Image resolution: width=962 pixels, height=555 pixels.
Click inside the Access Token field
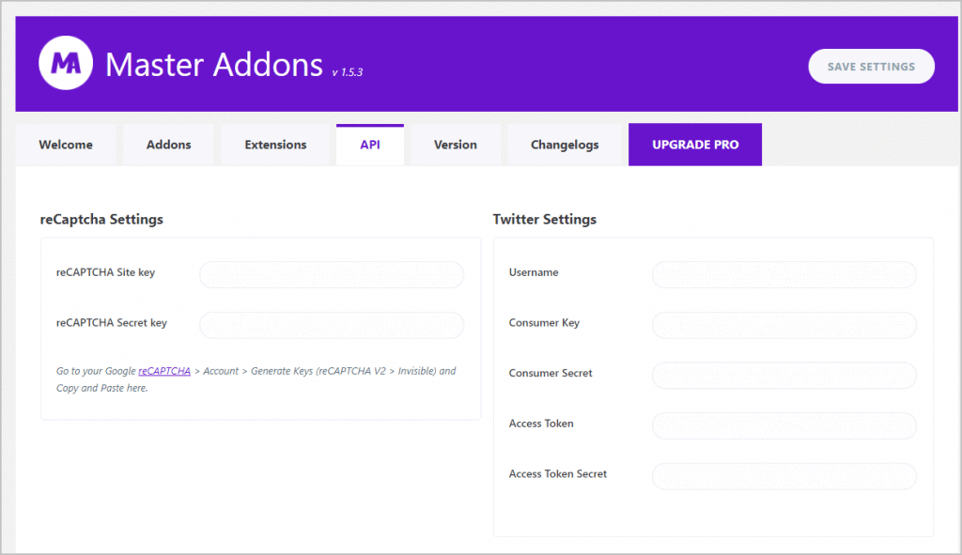[784, 425]
